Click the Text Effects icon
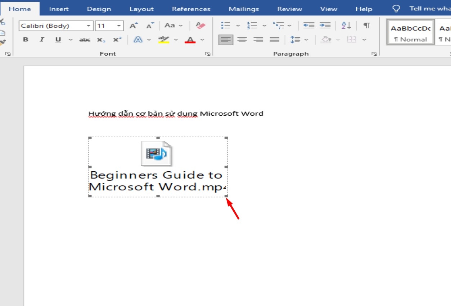This screenshot has height=306, width=451. [x=138, y=40]
